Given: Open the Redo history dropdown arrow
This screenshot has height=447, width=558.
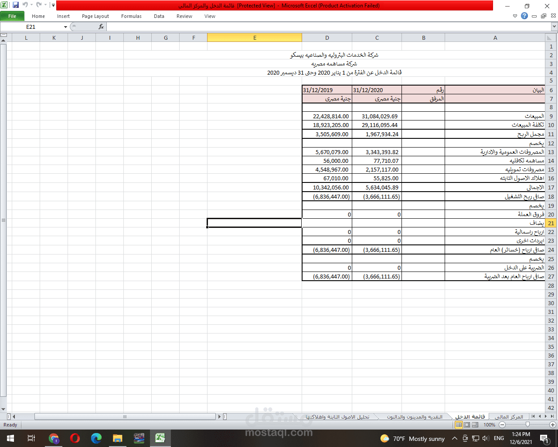Looking at the screenshot, I should pyautogui.click(x=45, y=5).
